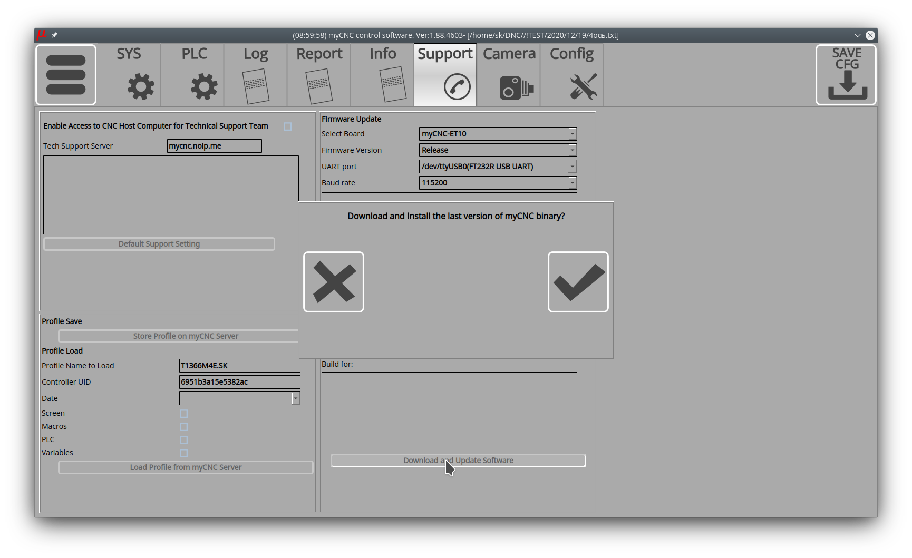
Task: Click Load Profile from myCNC Server
Action: (186, 467)
